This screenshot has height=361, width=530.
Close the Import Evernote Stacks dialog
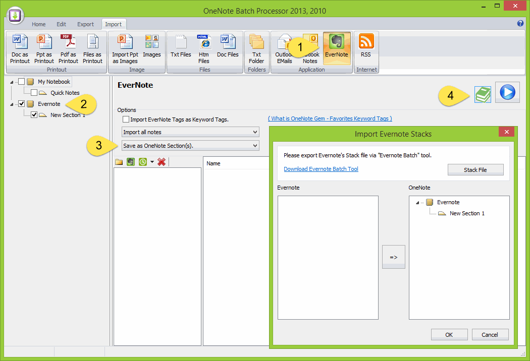pyautogui.click(x=506, y=132)
